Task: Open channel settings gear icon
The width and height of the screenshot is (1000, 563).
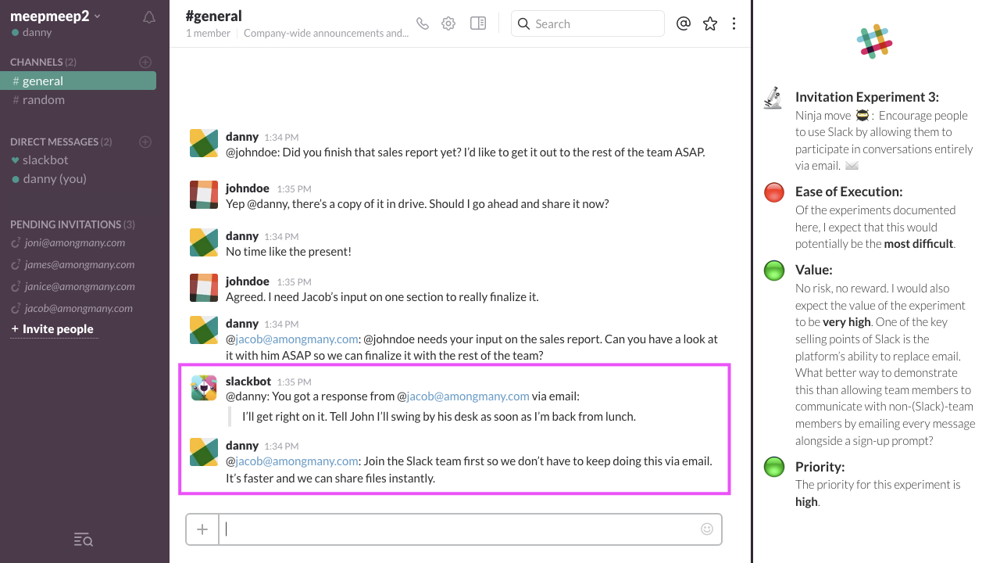Action: coord(448,23)
